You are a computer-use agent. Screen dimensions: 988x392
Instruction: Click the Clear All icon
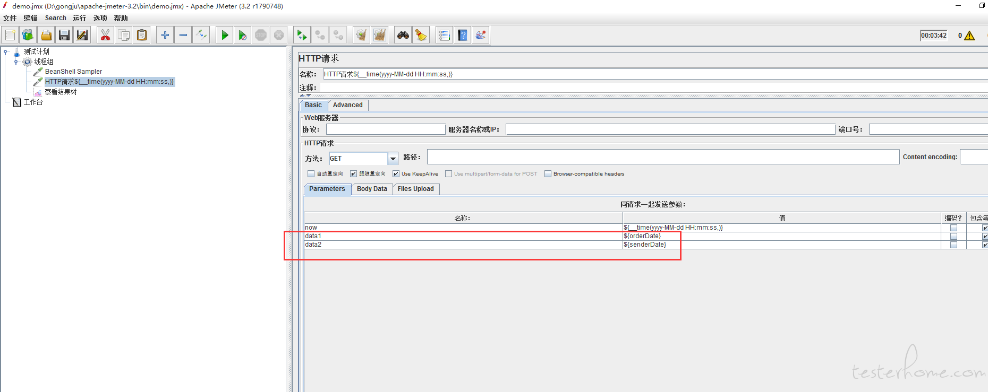[x=379, y=36]
